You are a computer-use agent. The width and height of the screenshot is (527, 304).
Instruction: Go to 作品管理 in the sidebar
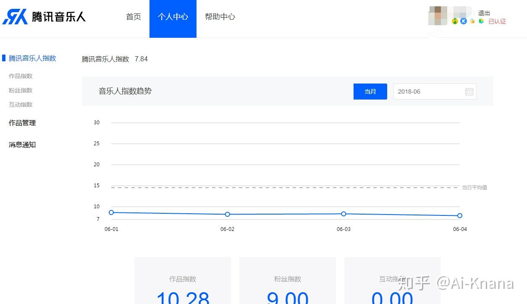[x=21, y=123]
